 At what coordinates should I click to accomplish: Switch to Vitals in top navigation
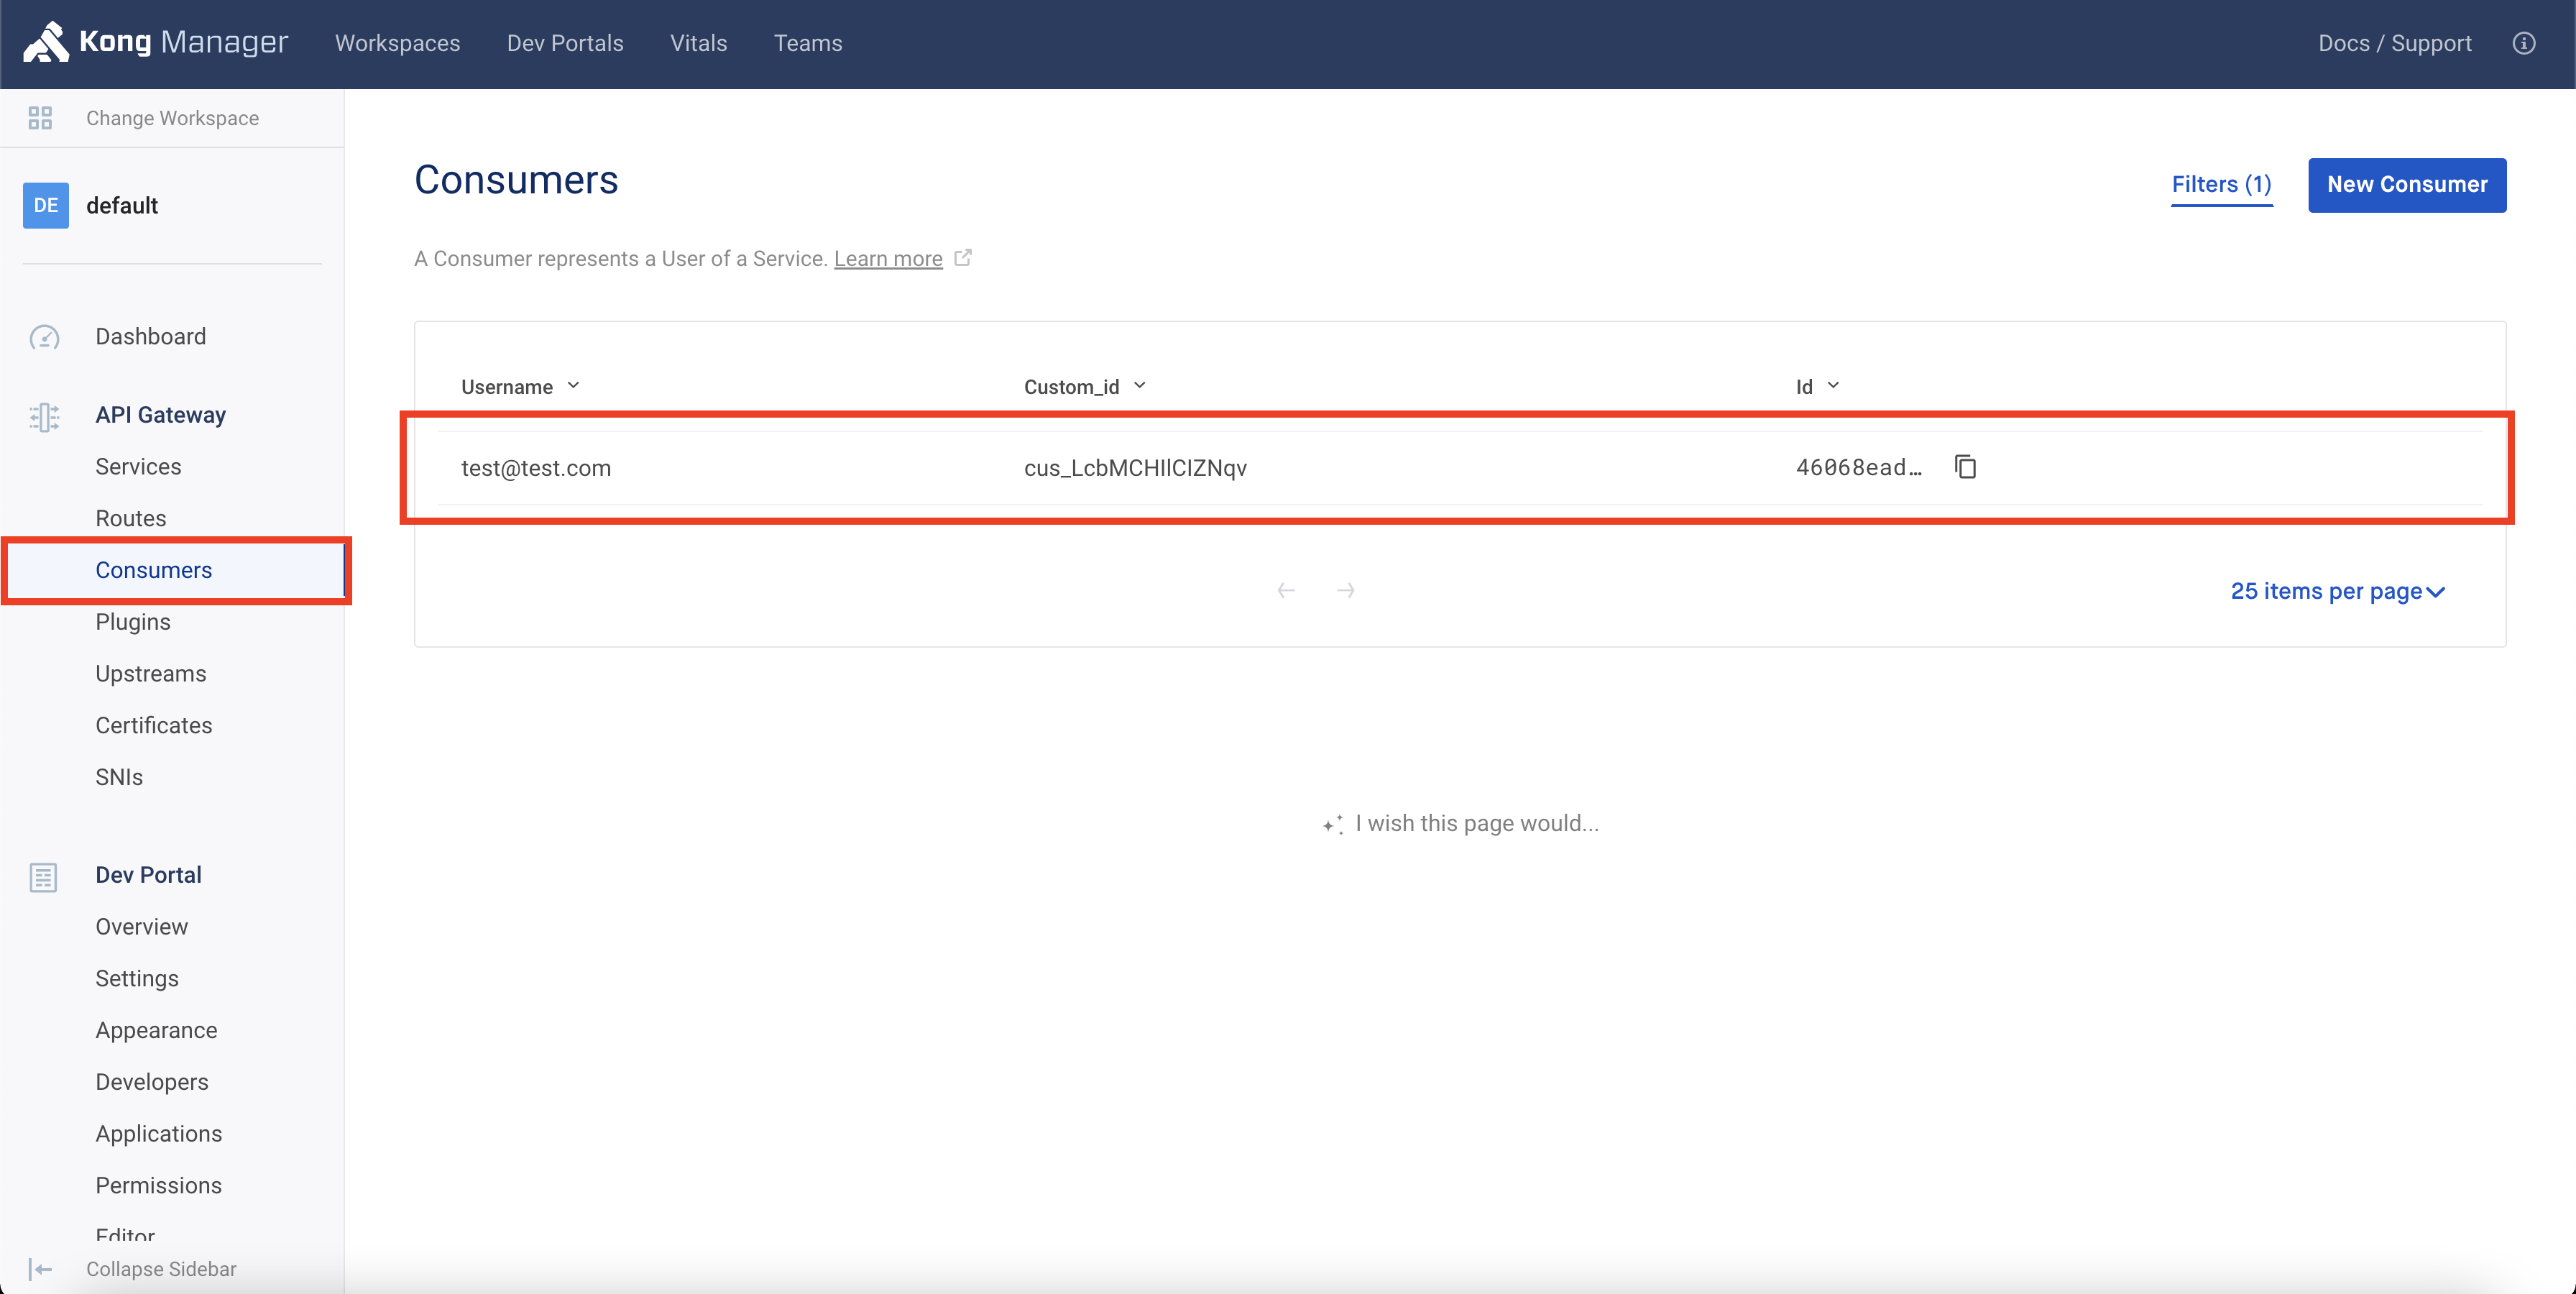point(698,43)
